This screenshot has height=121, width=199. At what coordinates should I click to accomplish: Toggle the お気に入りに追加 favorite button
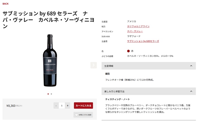[83, 115]
